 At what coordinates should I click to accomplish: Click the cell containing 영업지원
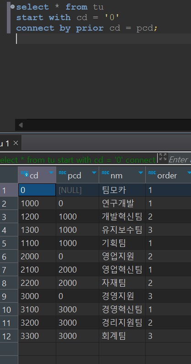[x=122, y=256]
